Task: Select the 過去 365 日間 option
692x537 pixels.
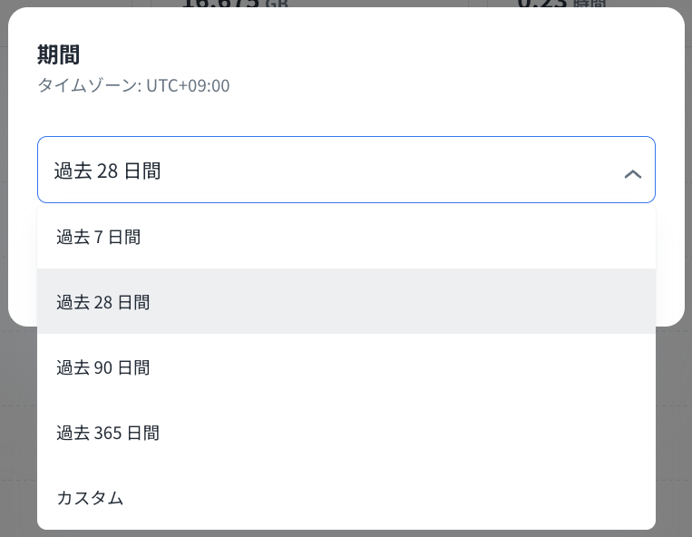Action: (107, 433)
